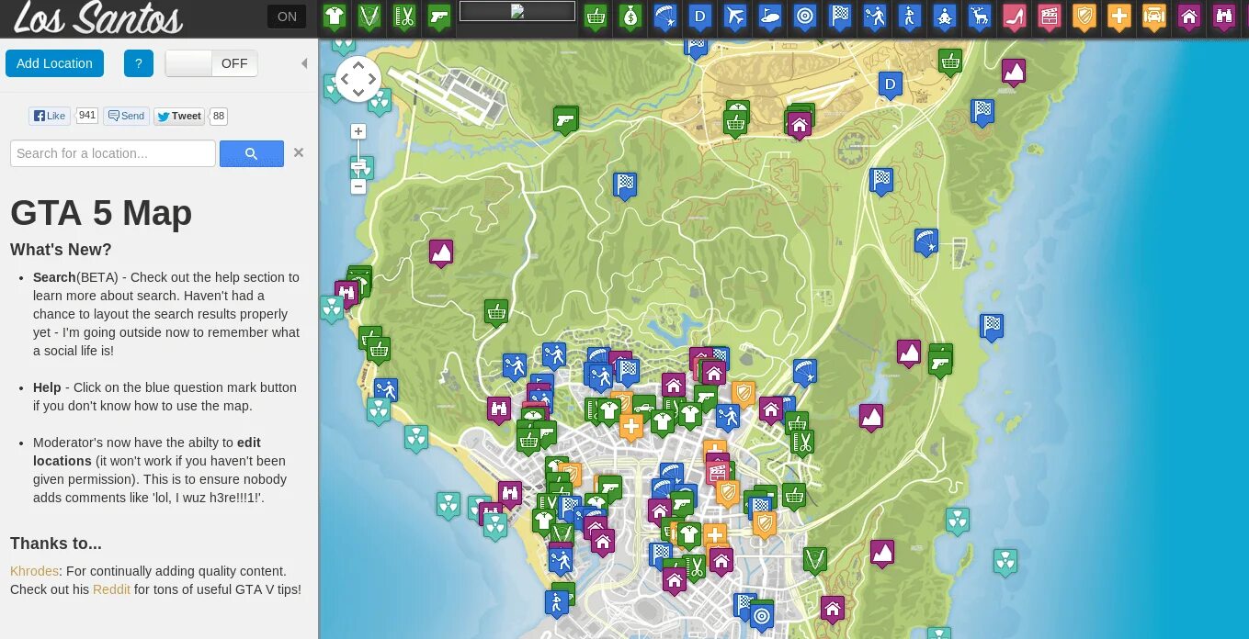Toggle the barber comb and scissors filter
Viewport: 1249px width, 639px height.
pyautogui.click(x=404, y=17)
